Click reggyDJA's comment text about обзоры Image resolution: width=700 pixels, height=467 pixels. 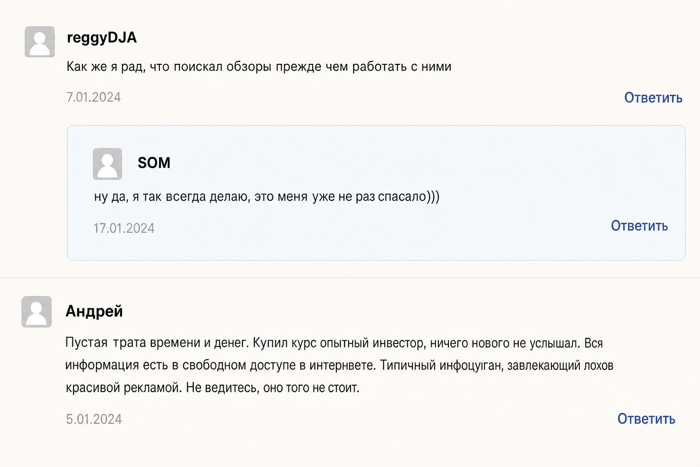coord(259,67)
